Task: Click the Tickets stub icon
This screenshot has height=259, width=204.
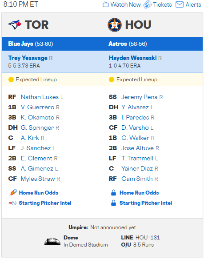Action: click(147, 4)
